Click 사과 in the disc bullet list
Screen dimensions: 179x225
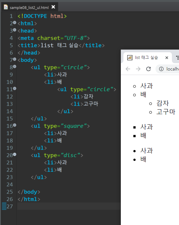click(x=147, y=151)
